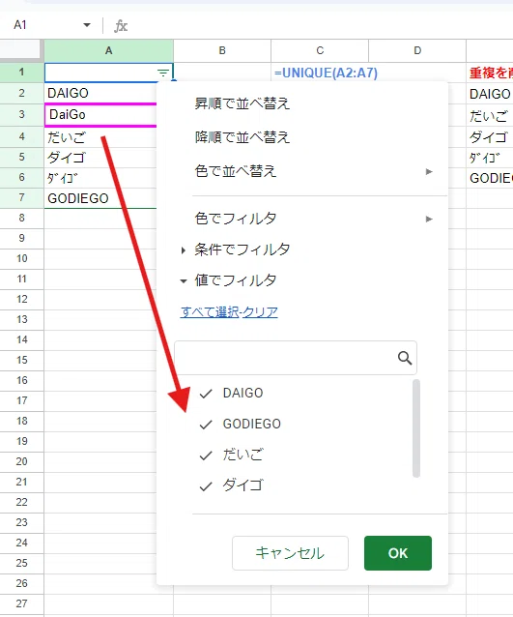This screenshot has width=513, height=617.
Task: Click cell A3 containing DaiGo
Action: coord(100,114)
